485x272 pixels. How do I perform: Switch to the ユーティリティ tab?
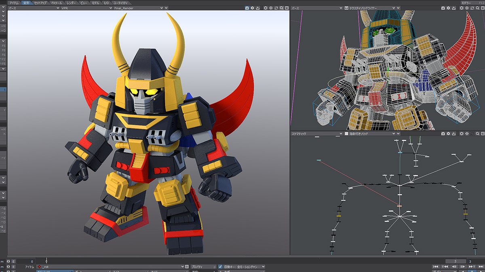coord(120,3)
